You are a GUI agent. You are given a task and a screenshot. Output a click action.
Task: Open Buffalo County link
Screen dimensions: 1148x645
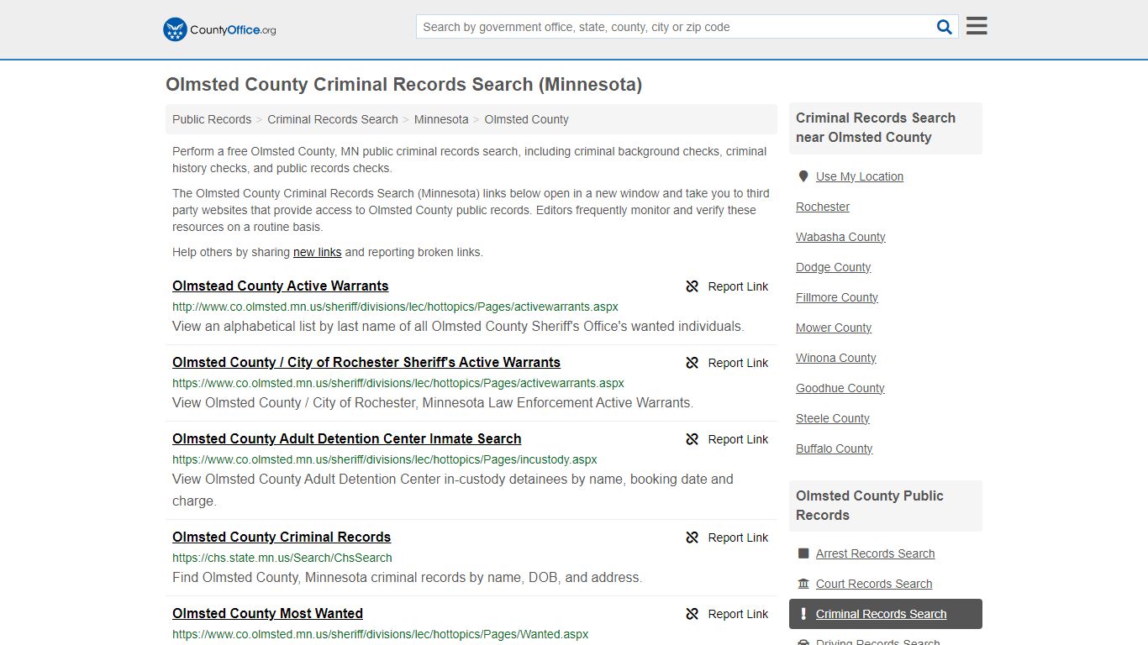835,448
